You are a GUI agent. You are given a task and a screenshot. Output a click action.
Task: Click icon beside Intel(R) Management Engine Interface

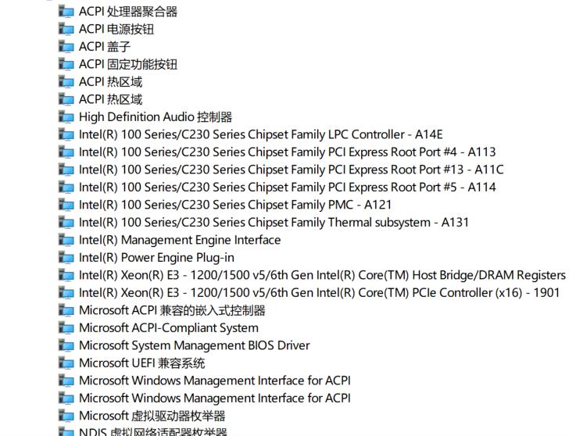pyautogui.click(x=66, y=240)
